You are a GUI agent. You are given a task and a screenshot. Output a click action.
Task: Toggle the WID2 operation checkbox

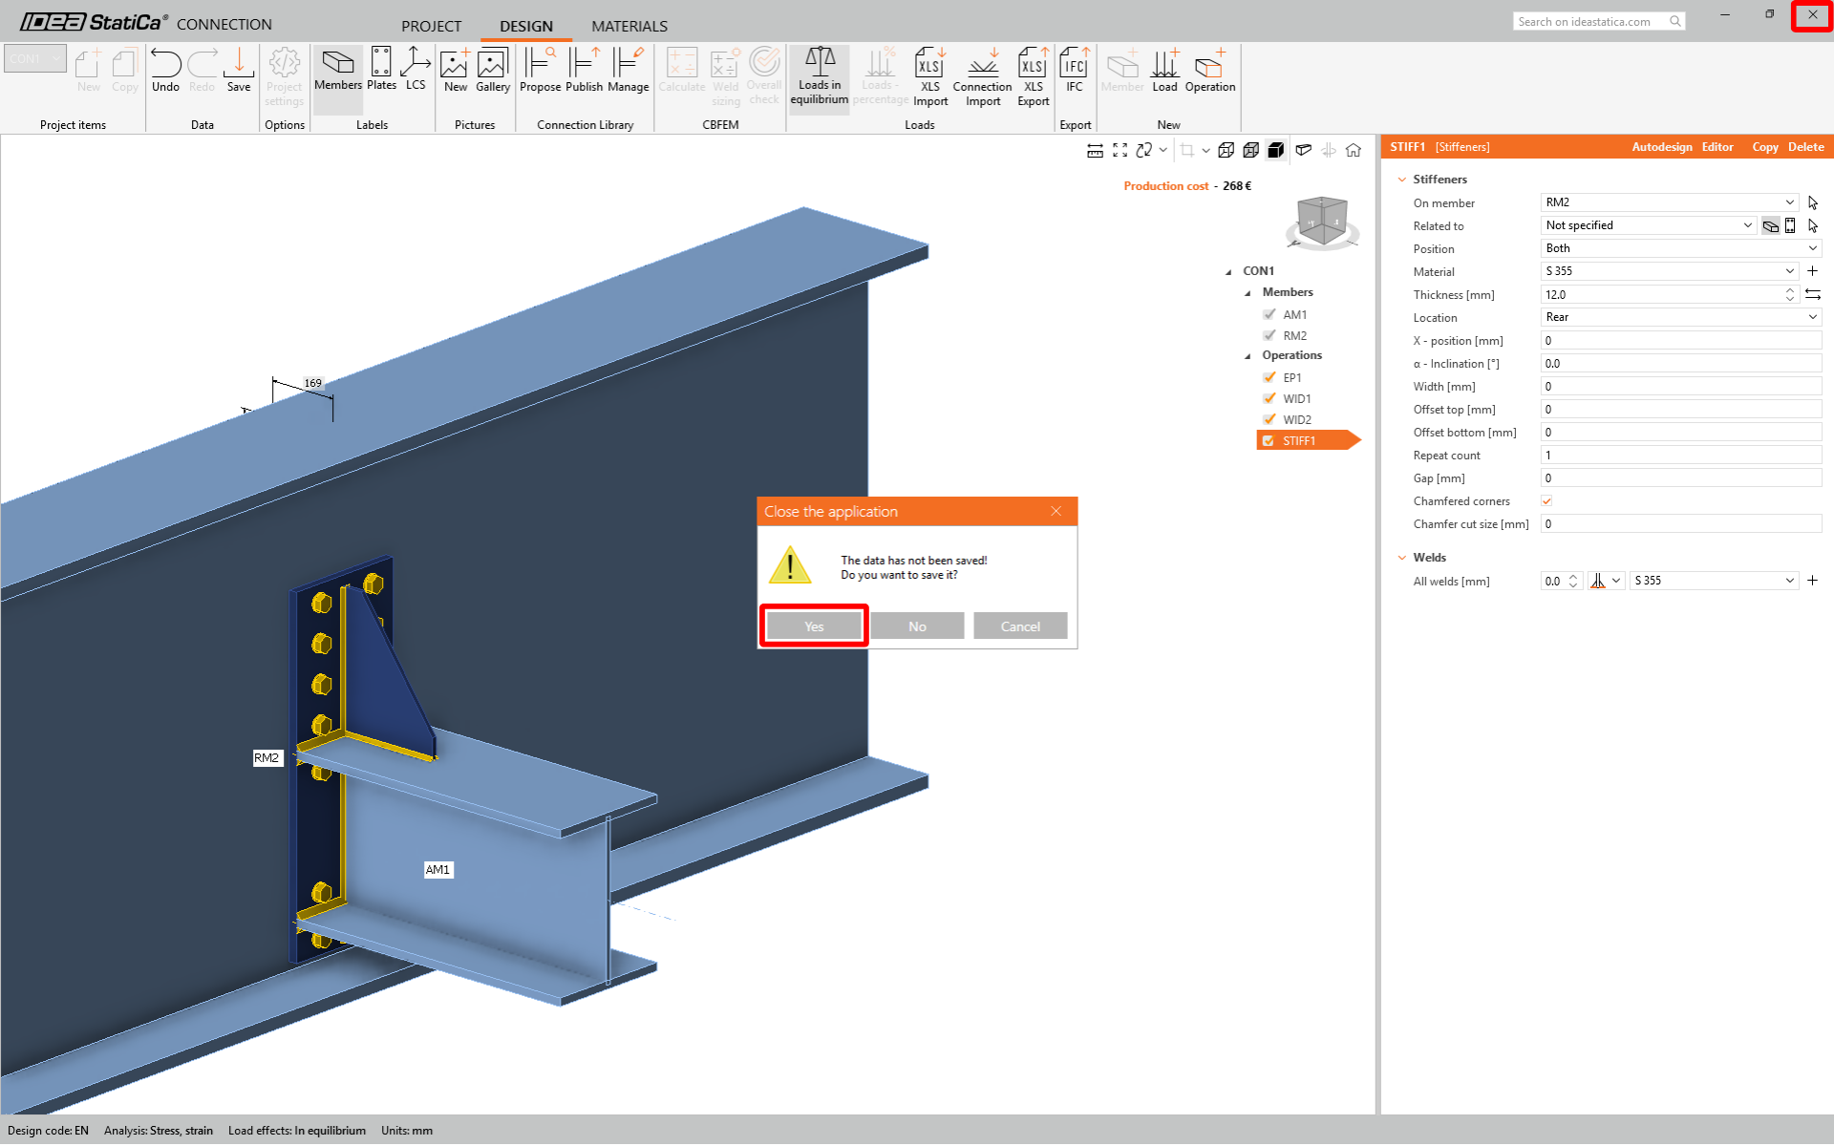click(1269, 419)
